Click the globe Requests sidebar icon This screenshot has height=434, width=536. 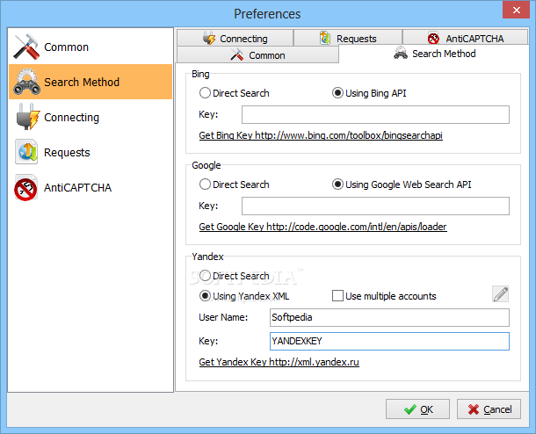pyautogui.click(x=26, y=152)
